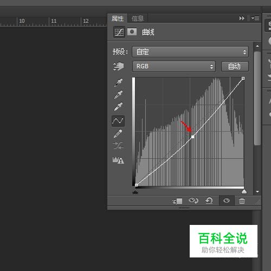Click the histogram accuracy warning icon
This screenshot has width=271, height=271.
[x=118, y=160]
